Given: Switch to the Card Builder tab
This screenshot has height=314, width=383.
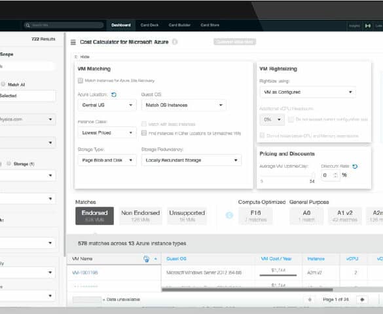Looking at the screenshot, I should point(179,25).
